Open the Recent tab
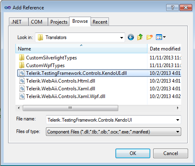Image resolution: width=195 pixels, height=166 pixels. (x=100, y=22)
